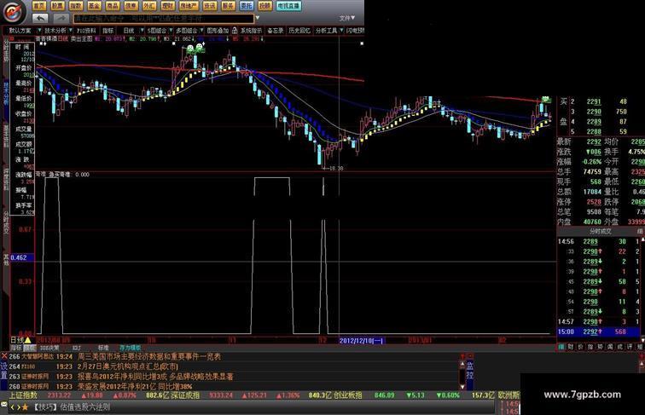Open headline 报喜鸟2012年净利同比增3成
The height and width of the screenshot is (415, 645).
pos(155,377)
